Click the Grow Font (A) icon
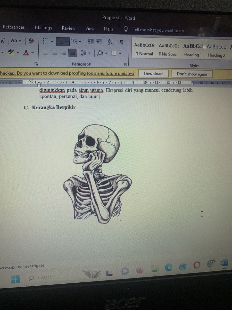The image size is (232, 310). click(x=3, y=40)
